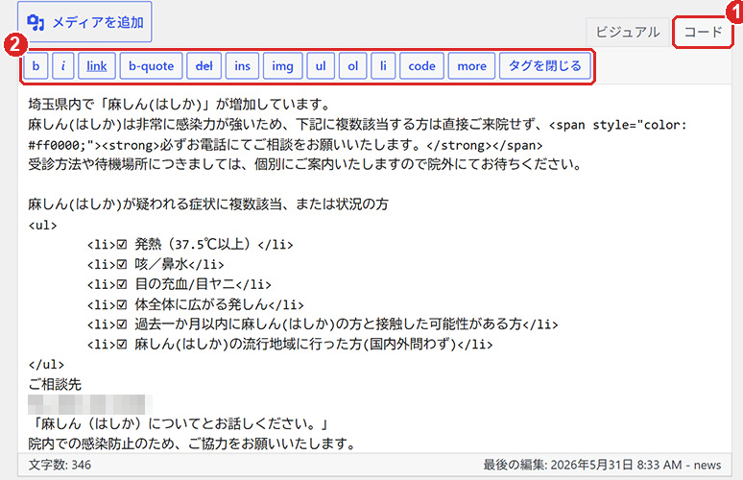Click the list line about 流行地域に行った方
Image resolution: width=743 pixels, height=480 pixels.
pyautogui.click(x=290, y=344)
